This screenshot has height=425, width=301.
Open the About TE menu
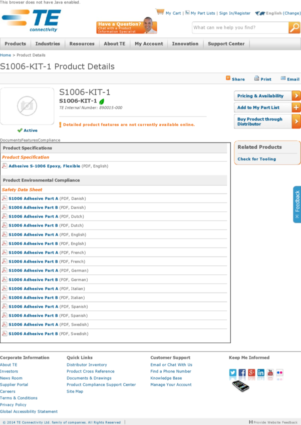click(x=115, y=43)
